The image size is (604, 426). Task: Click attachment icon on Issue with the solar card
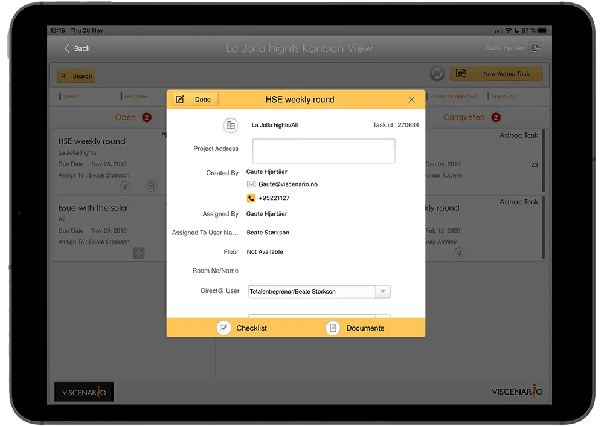[x=139, y=253]
